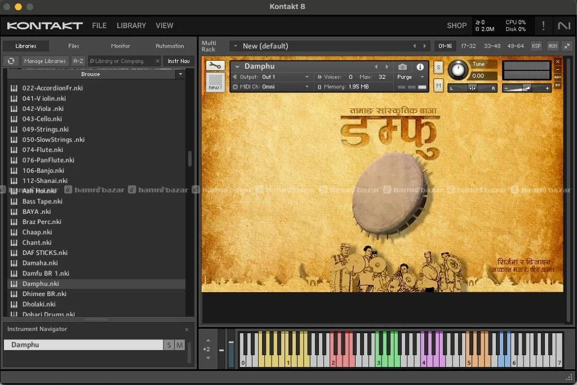Image resolution: width=577 pixels, height=385 pixels.
Task: Click the Damphu.nki file icon
Action: pos(14,284)
